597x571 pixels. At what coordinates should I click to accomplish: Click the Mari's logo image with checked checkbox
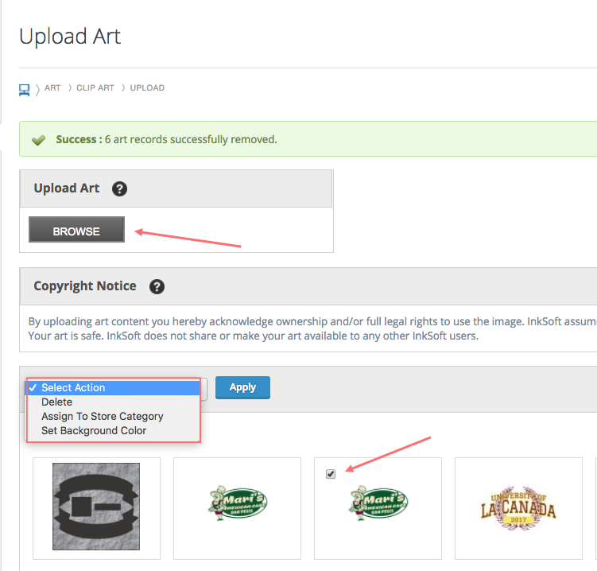378,504
